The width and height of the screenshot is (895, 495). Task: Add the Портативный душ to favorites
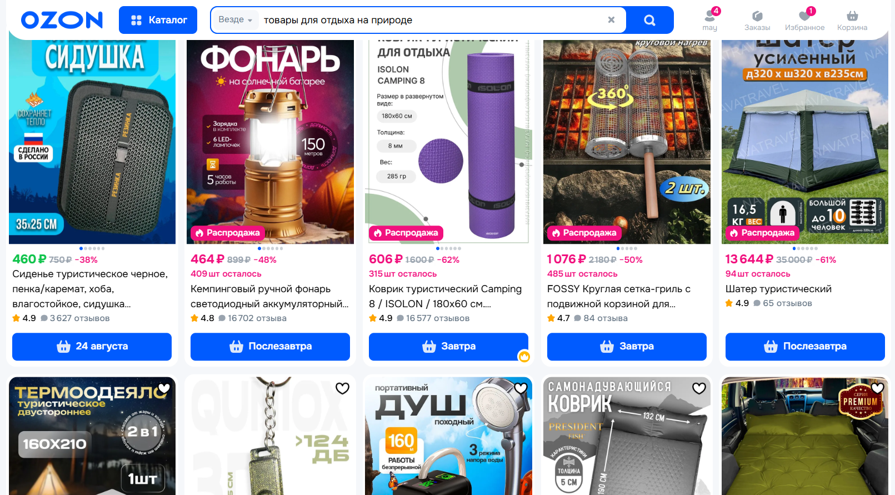[521, 388]
